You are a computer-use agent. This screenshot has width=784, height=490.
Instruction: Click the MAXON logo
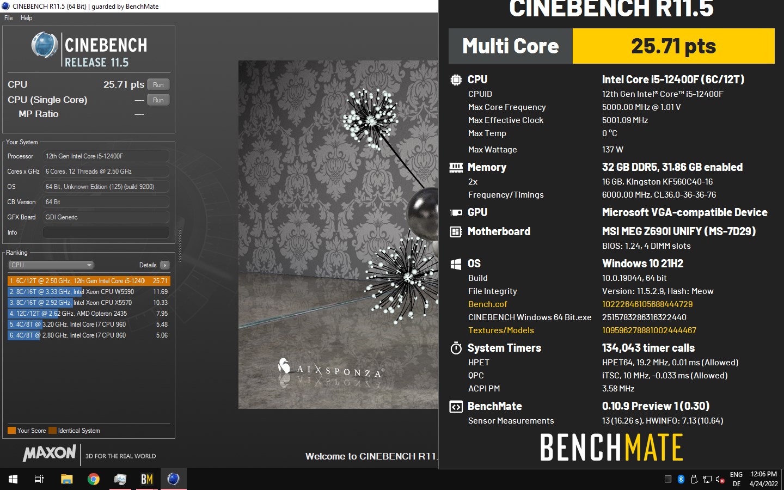[x=50, y=453]
